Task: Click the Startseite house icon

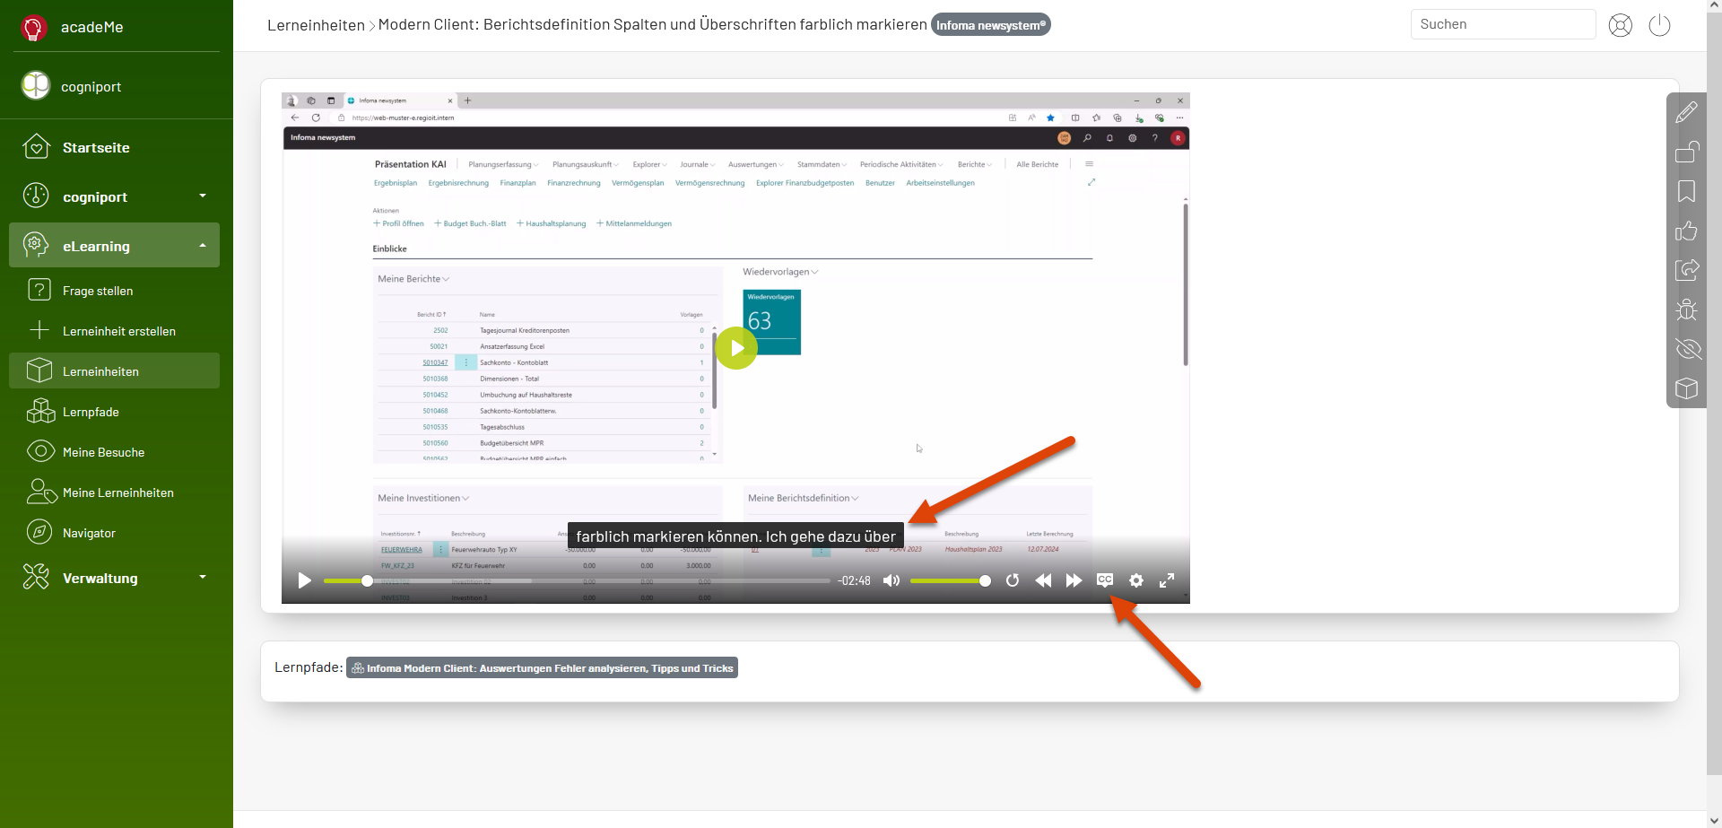Action: click(x=36, y=146)
